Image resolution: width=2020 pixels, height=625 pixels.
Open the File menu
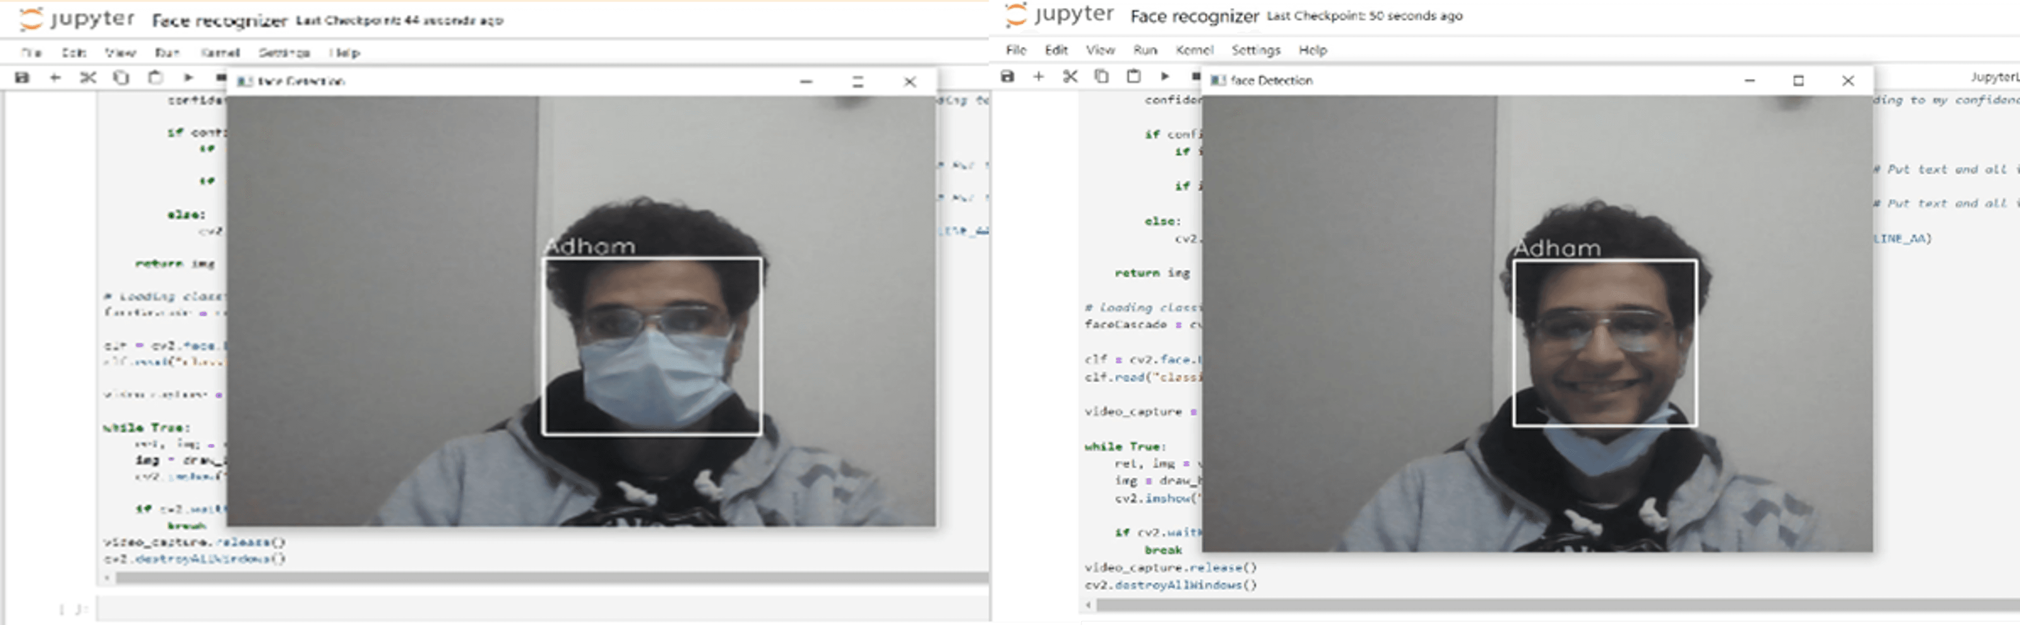[1016, 50]
